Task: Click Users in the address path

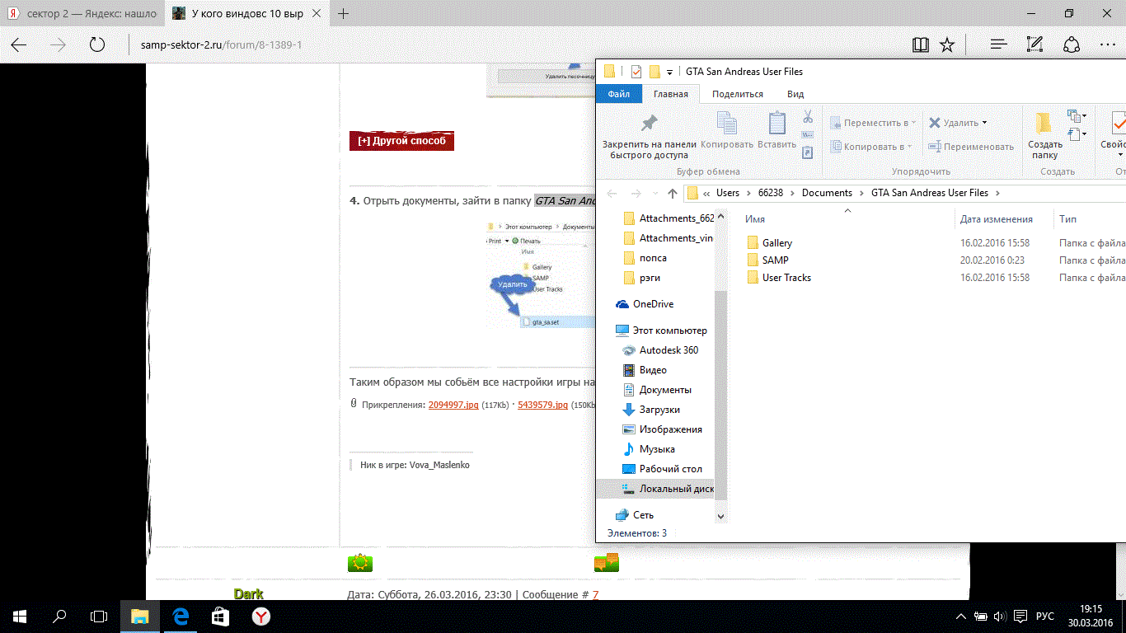Action: click(x=728, y=193)
